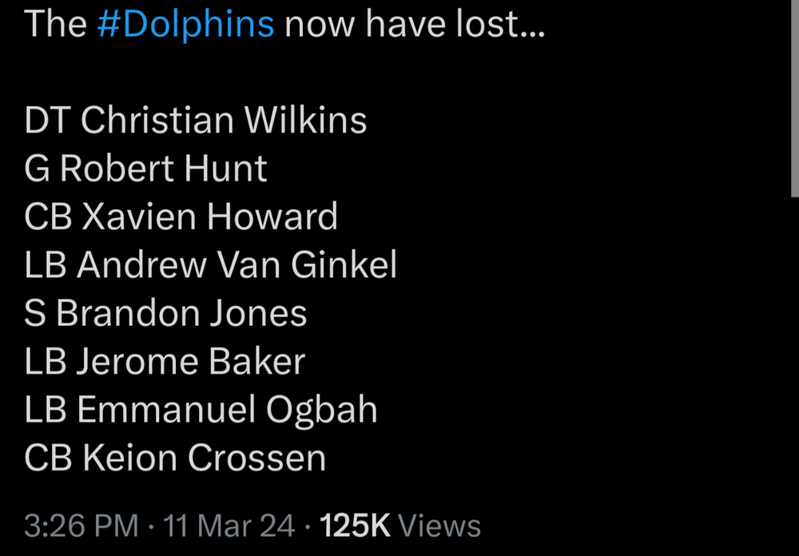799x556 pixels.
Task: Select the DT Christian Wilkins line
Action: click(196, 121)
